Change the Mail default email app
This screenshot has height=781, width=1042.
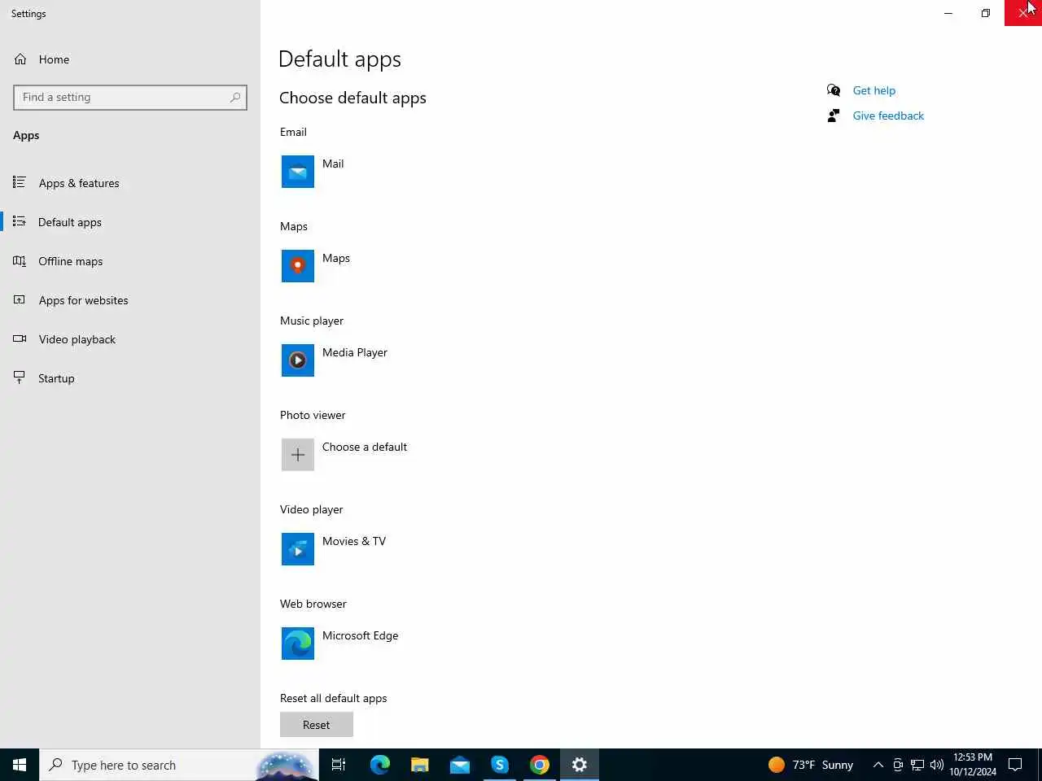click(333, 164)
